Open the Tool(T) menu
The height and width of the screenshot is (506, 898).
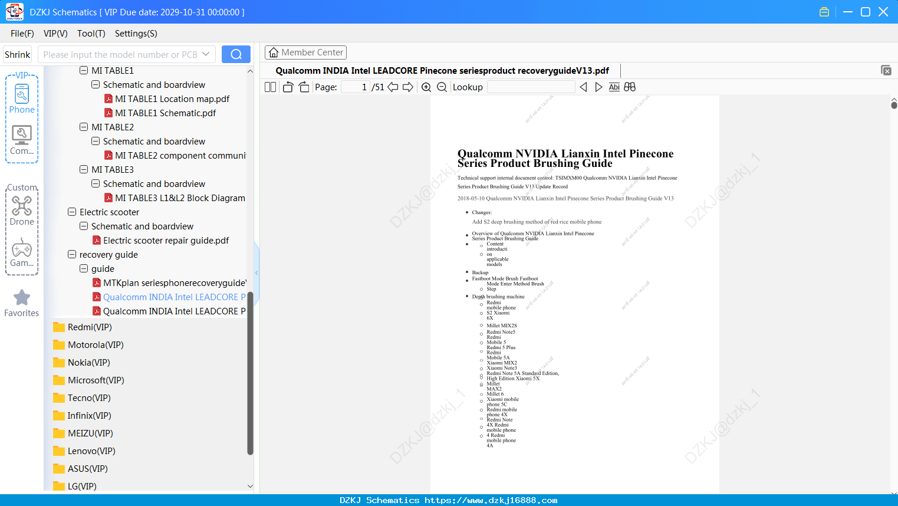(91, 34)
